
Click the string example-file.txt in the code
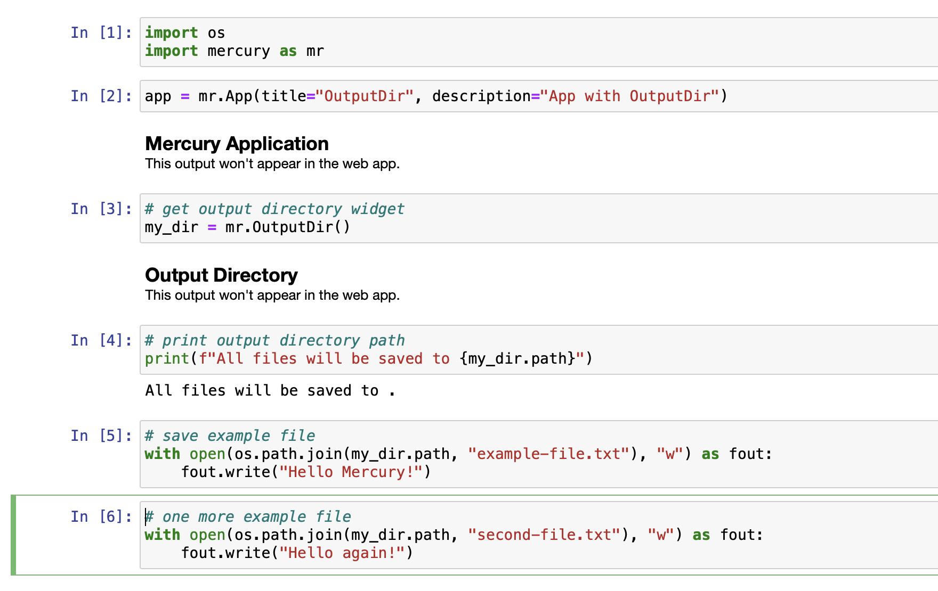pos(547,454)
